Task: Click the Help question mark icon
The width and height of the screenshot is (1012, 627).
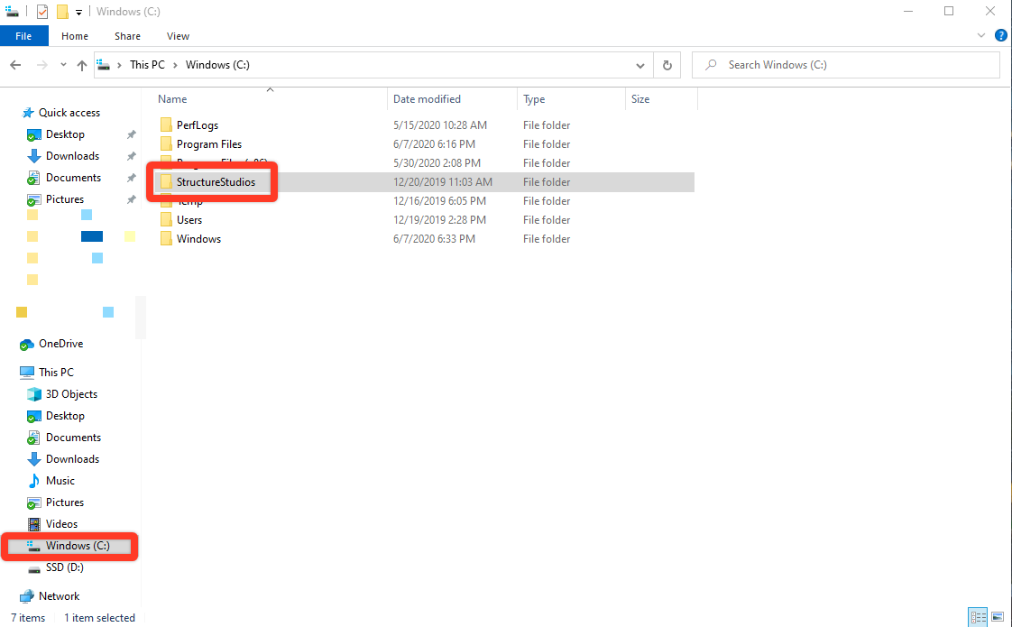Action: click(x=1001, y=35)
